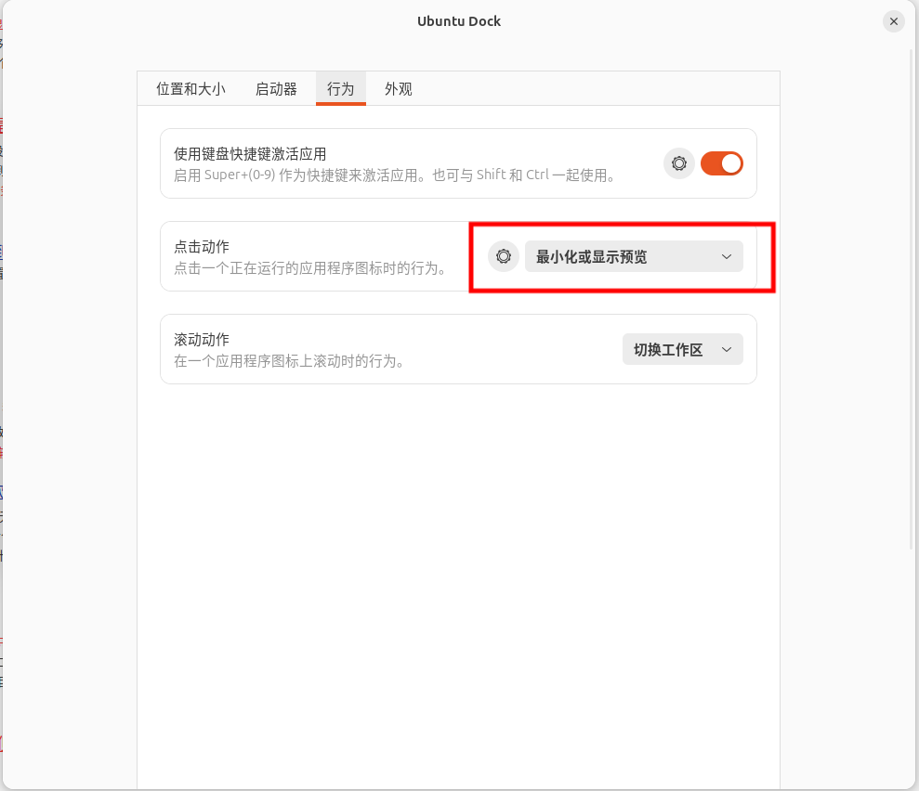Viewport: 919px width, 791px height.
Task: Go to the 外观 tab
Action: pos(398,89)
